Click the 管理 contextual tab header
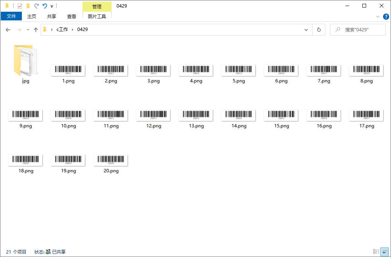Image resolution: width=391 pixels, height=257 pixels. click(97, 6)
